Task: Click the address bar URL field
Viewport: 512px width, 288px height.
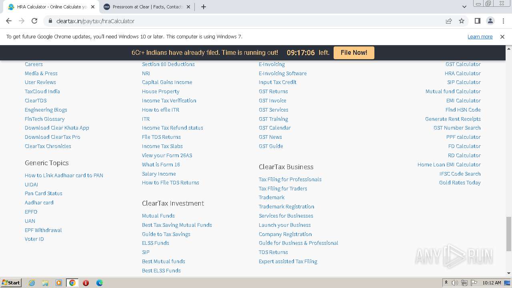Action: click(x=244, y=21)
